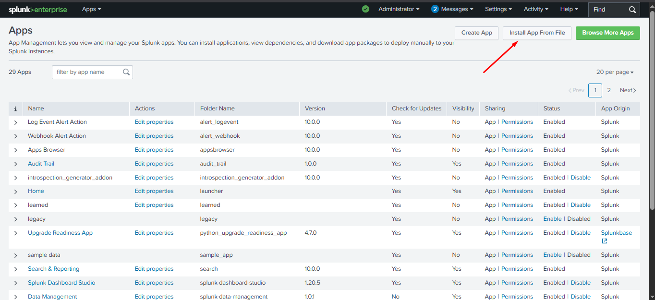Open the Administrator dropdown
655x300 pixels.
399,9
